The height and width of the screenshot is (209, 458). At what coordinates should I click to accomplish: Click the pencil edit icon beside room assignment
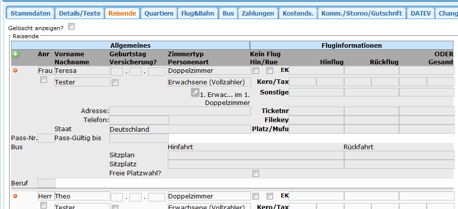coord(195,92)
